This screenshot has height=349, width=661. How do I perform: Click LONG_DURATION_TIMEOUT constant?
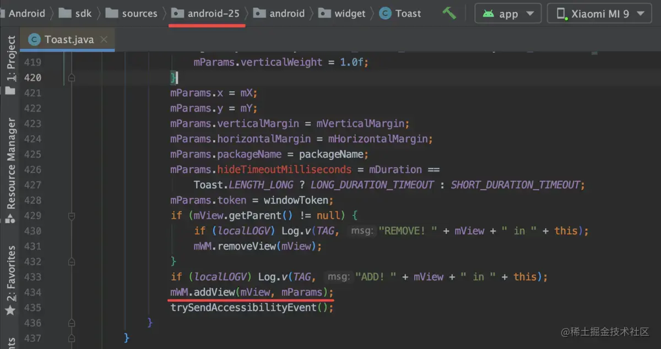pos(372,185)
